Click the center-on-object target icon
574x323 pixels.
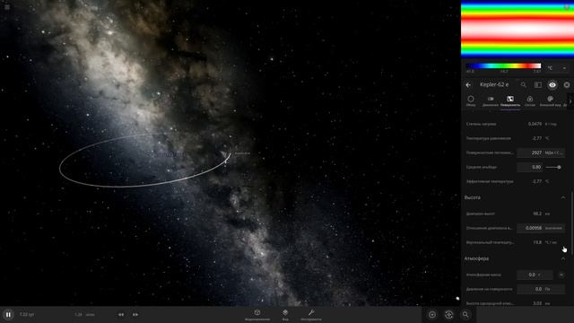(448, 315)
